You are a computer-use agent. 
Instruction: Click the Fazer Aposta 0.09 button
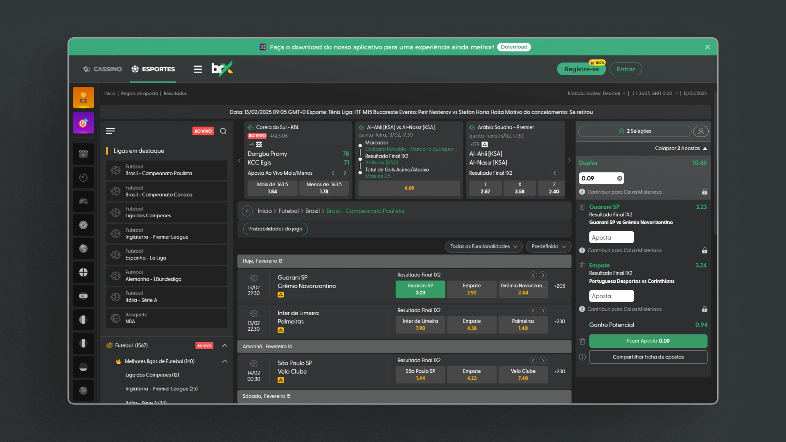point(648,341)
